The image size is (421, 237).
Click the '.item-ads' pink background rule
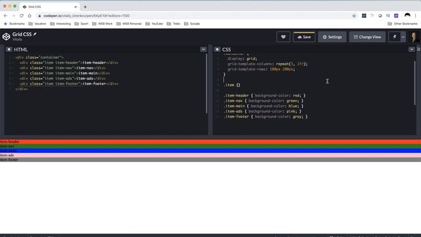pos(262,111)
